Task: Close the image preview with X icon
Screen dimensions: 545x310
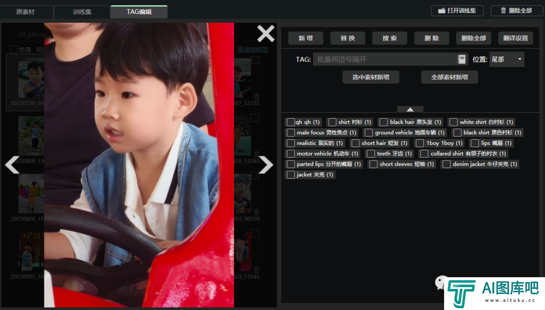Action: (x=266, y=34)
